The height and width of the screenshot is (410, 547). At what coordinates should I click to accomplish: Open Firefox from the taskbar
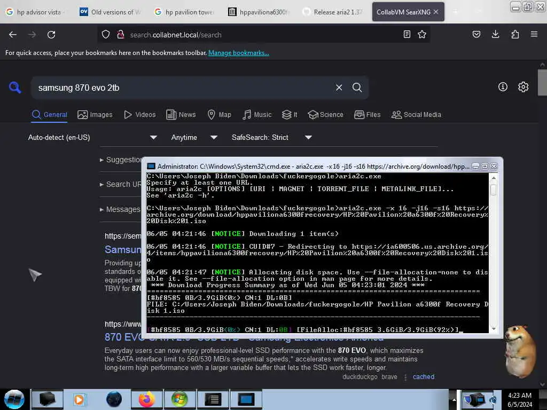pyautogui.click(x=146, y=399)
